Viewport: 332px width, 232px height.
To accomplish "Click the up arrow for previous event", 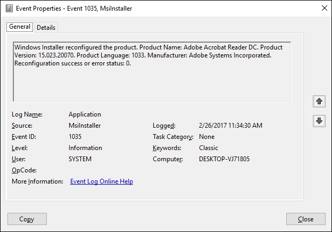I will coord(319,102).
